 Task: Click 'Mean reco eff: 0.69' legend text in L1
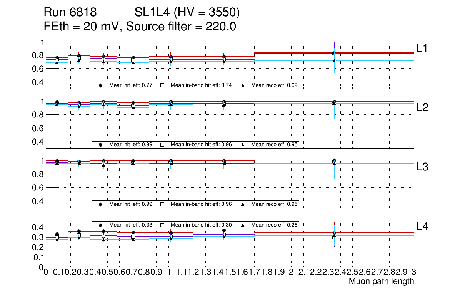tap(275, 85)
